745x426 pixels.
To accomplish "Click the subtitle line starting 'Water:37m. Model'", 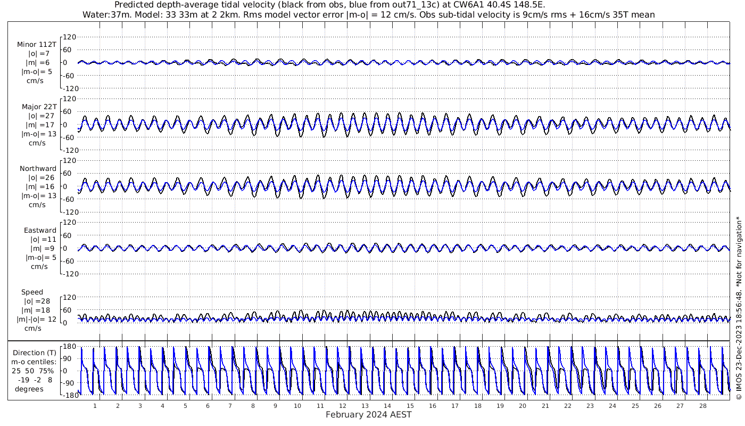I will tap(368, 14).
